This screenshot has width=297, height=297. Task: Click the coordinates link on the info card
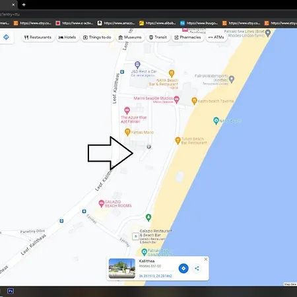(x=155, y=276)
